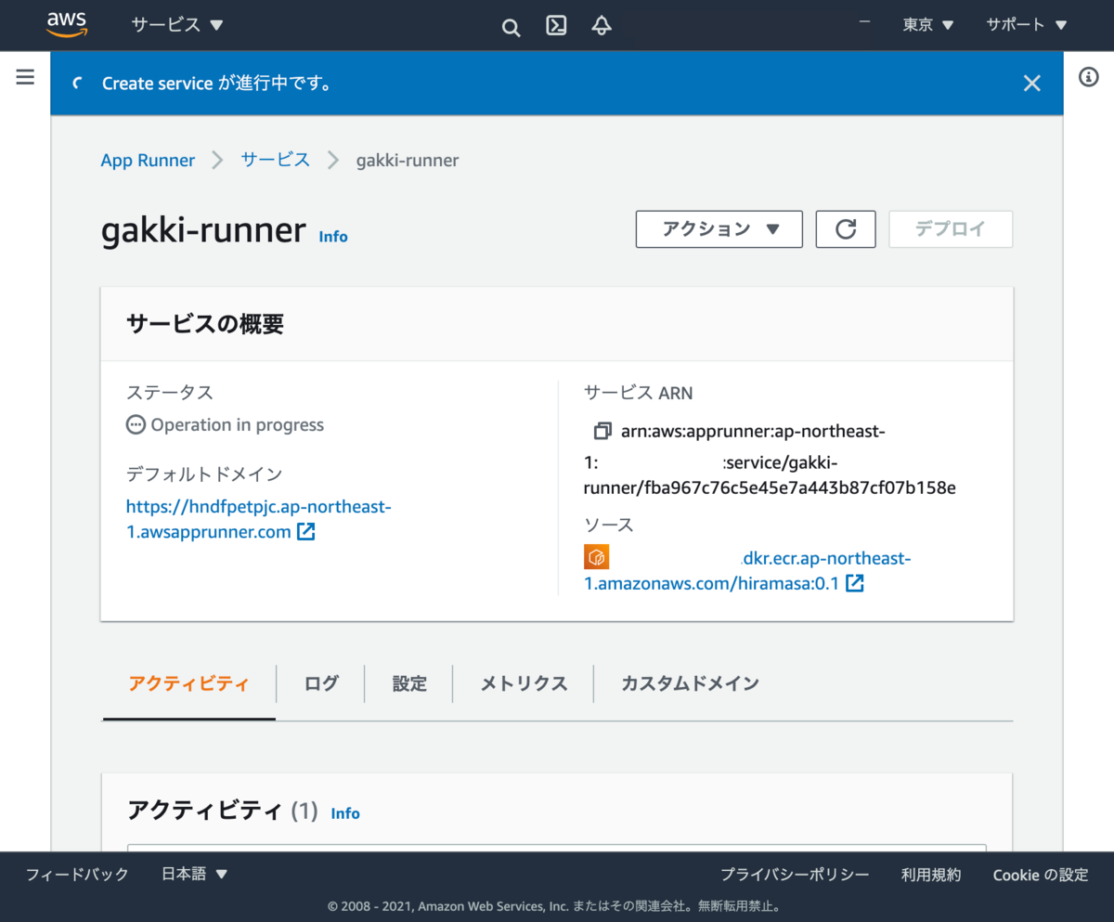Open the サポート support menu
This screenshot has width=1114, height=922.
[x=1027, y=25]
